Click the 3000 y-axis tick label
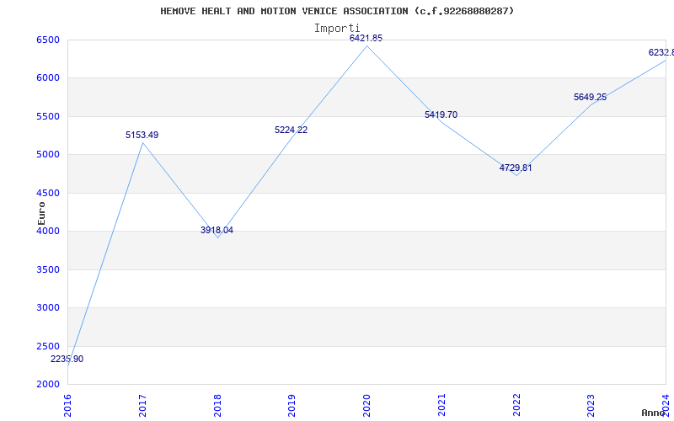Screen dimensions: 674x421 tap(50, 308)
